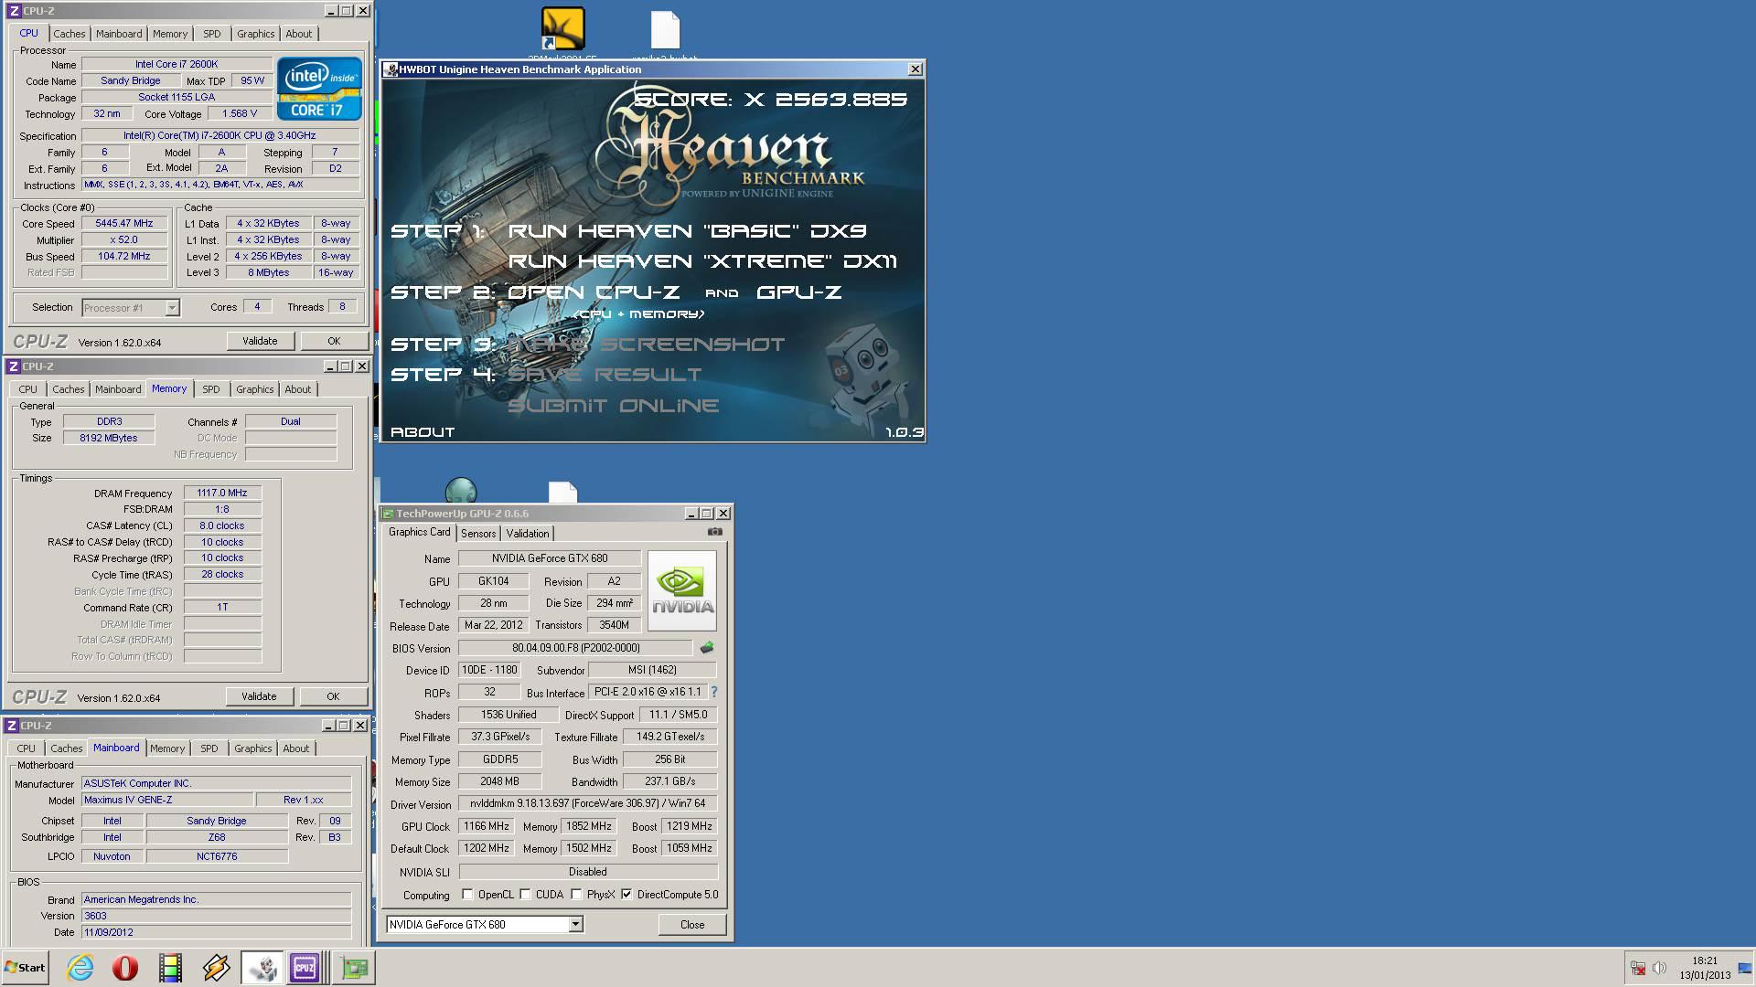Click OK in the top CPU-Z window
The height and width of the screenshot is (987, 1756).
[x=334, y=341]
